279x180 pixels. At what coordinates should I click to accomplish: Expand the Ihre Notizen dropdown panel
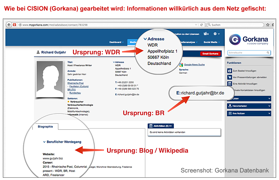[x=249, y=113]
